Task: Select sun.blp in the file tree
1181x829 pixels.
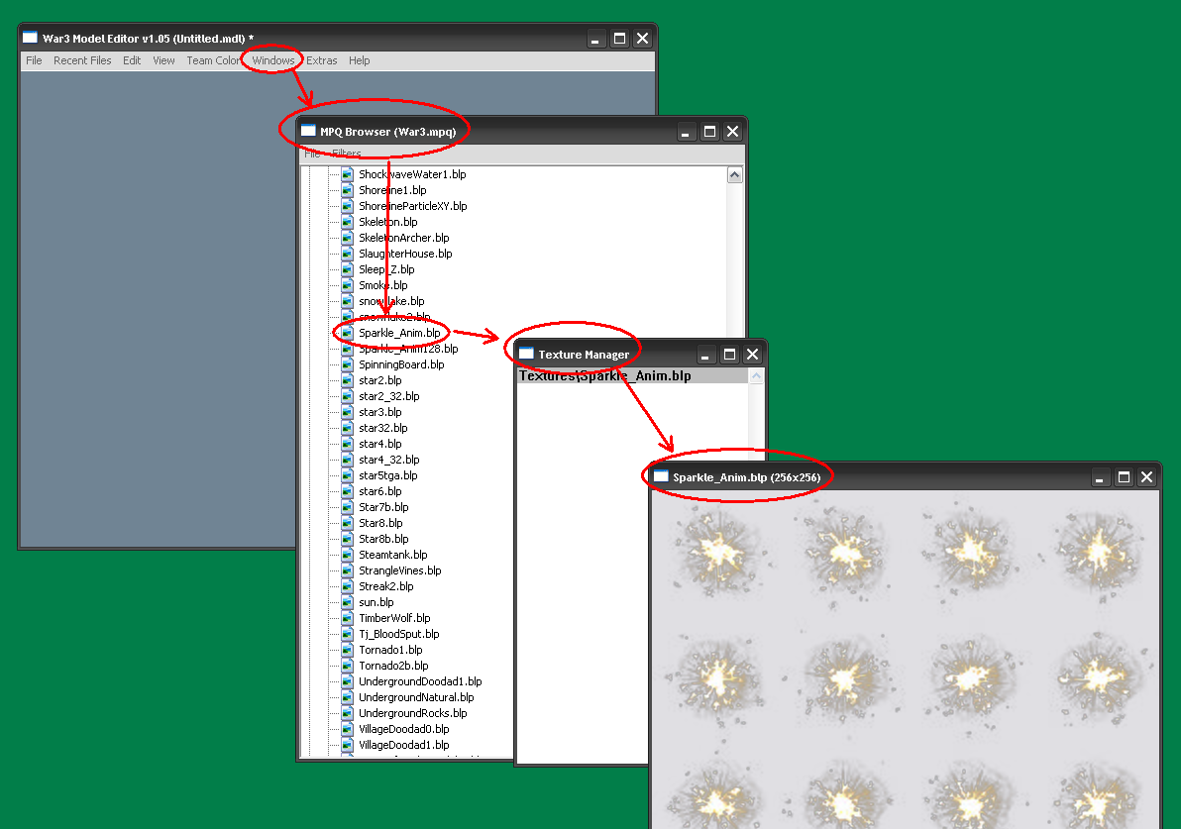Action: coord(376,601)
